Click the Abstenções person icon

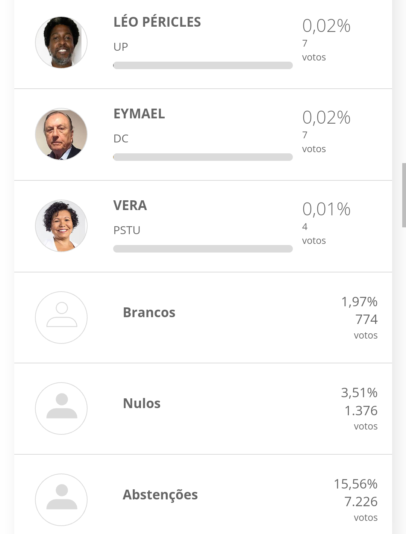pos(61,500)
